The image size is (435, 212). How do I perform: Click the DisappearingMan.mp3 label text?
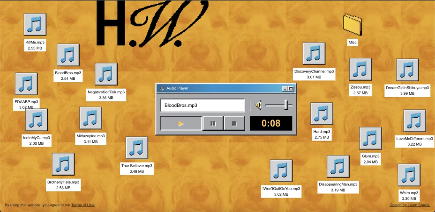(338, 184)
